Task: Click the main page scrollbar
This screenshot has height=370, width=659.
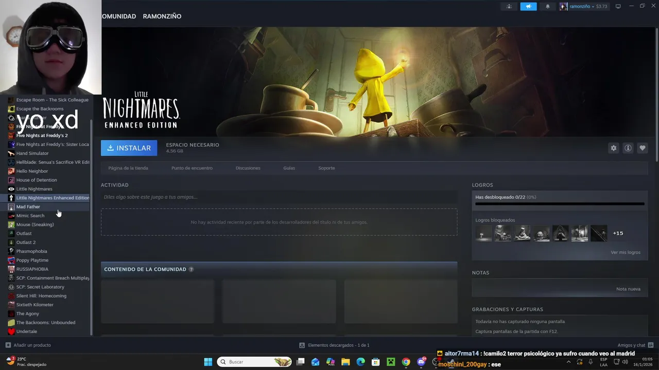Action: pos(657,95)
